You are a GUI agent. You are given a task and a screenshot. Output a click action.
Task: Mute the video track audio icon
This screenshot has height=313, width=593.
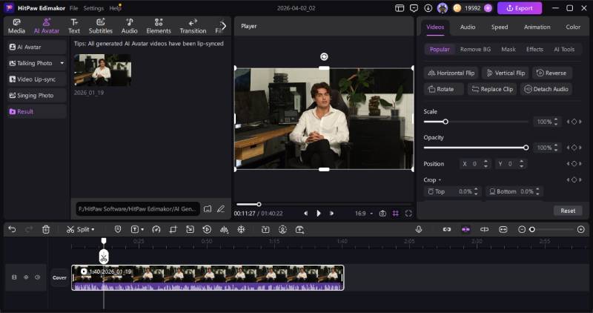38,277
